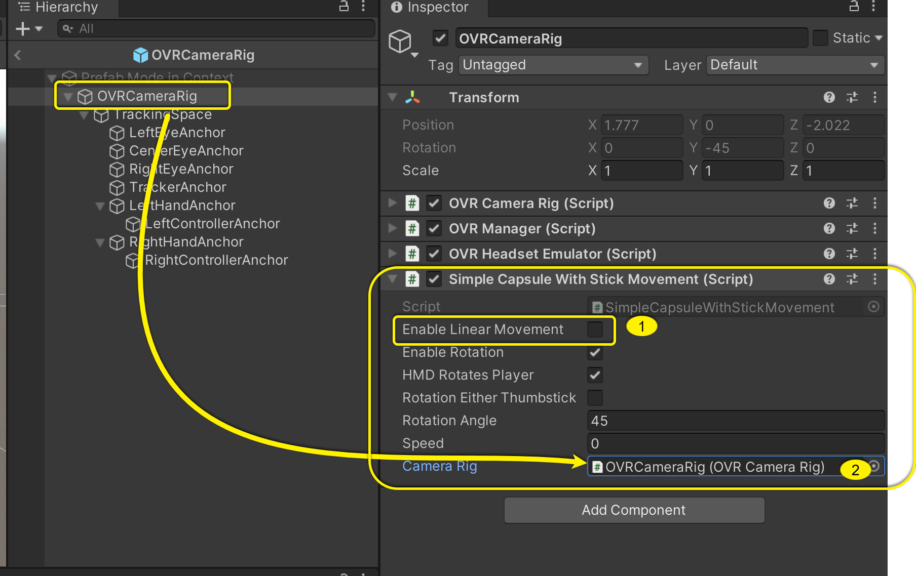This screenshot has height=576, width=916.
Task: Check the Rotation Either Thumbstick checkbox
Action: tap(595, 398)
